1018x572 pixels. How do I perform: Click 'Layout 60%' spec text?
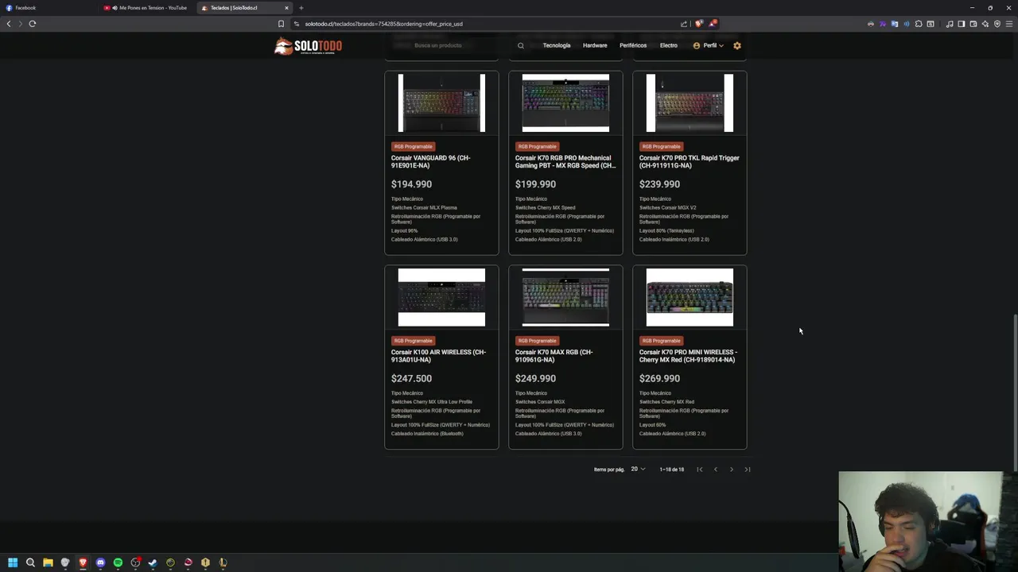652,425
